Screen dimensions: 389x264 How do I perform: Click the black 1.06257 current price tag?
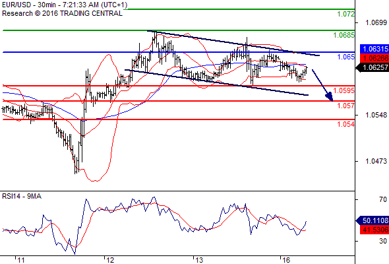click(373, 67)
